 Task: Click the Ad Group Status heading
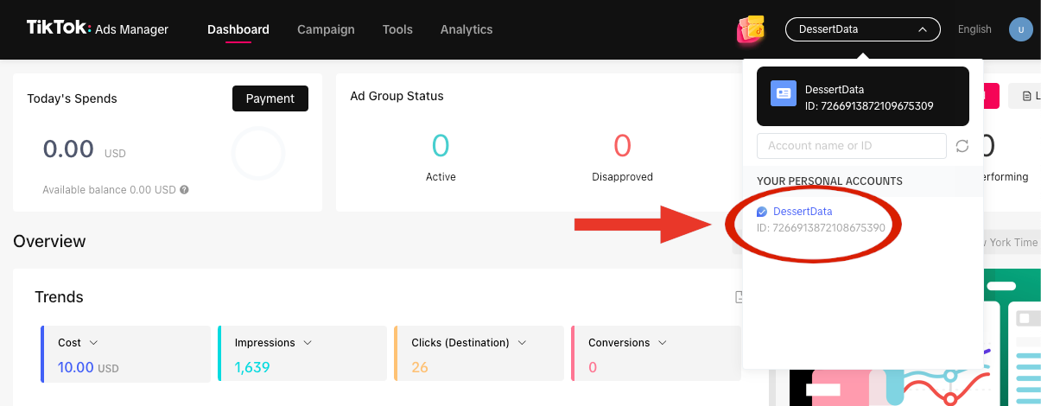coord(397,96)
